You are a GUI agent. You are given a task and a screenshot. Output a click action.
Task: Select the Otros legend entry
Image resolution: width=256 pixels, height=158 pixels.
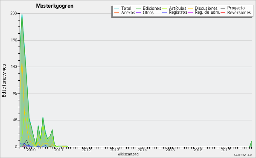[x=145, y=12]
